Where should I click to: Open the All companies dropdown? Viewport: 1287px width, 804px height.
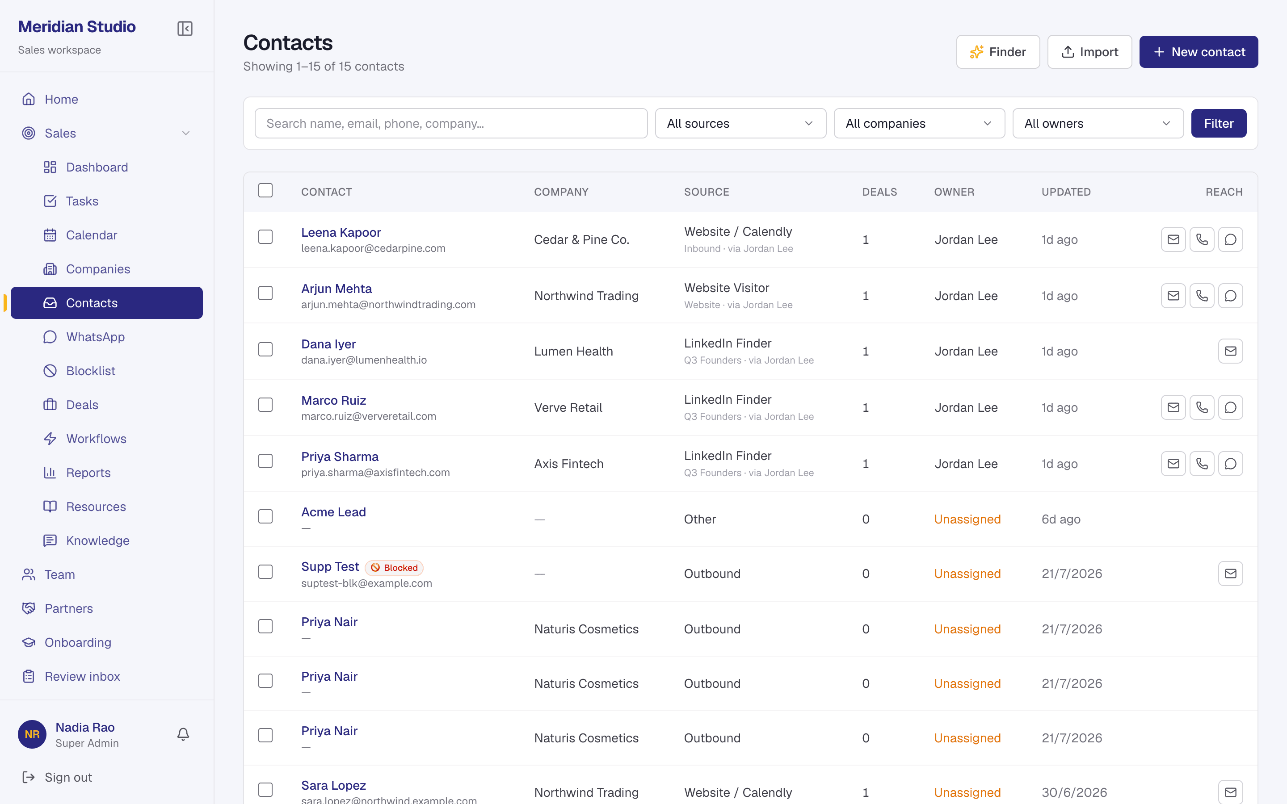point(919,123)
